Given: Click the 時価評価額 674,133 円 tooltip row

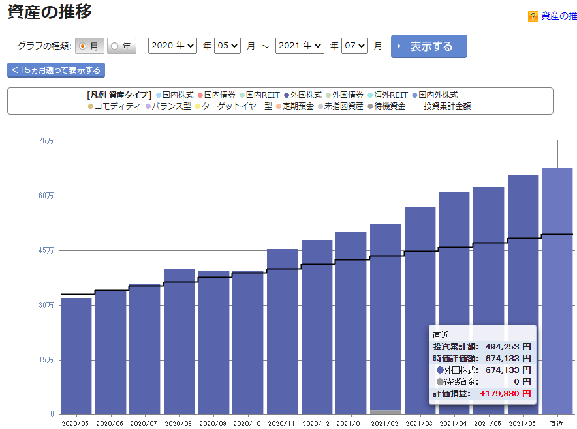Looking at the screenshot, I should point(482,359).
